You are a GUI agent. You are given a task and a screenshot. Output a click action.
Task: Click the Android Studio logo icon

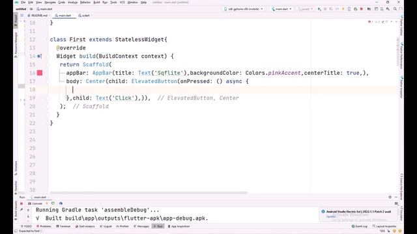17,3
